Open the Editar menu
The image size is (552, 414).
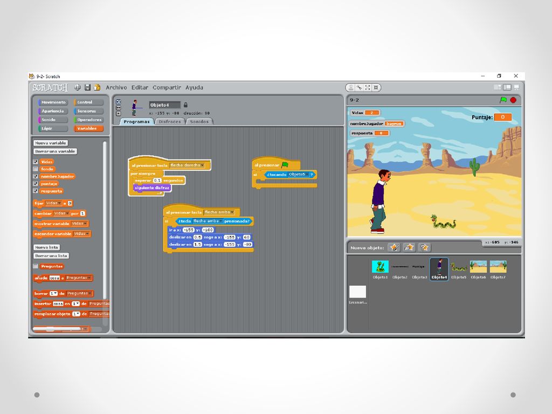(140, 87)
